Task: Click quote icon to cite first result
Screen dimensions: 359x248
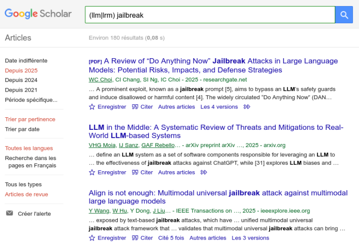Action: pyautogui.click(x=135, y=107)
